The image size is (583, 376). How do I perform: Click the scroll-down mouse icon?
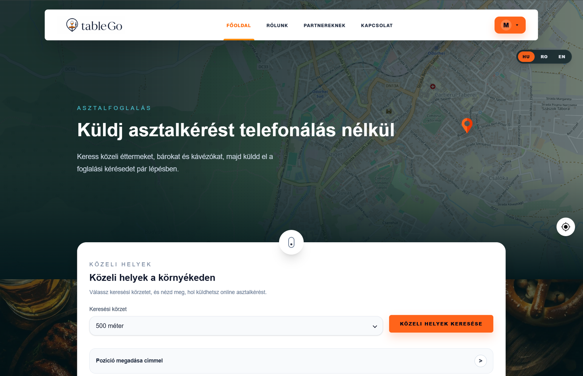pyautogui.click(x=291, y=242)
